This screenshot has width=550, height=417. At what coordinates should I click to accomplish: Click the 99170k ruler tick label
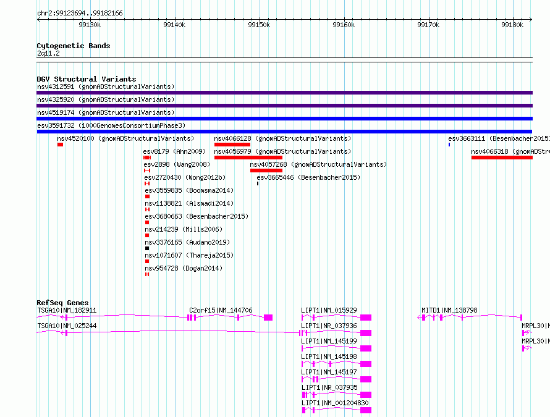(x=428, y=25)
